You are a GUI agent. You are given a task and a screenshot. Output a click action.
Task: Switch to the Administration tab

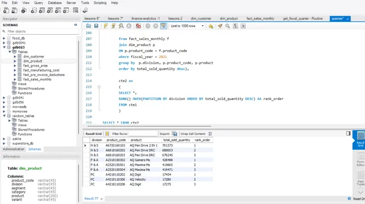13,149
